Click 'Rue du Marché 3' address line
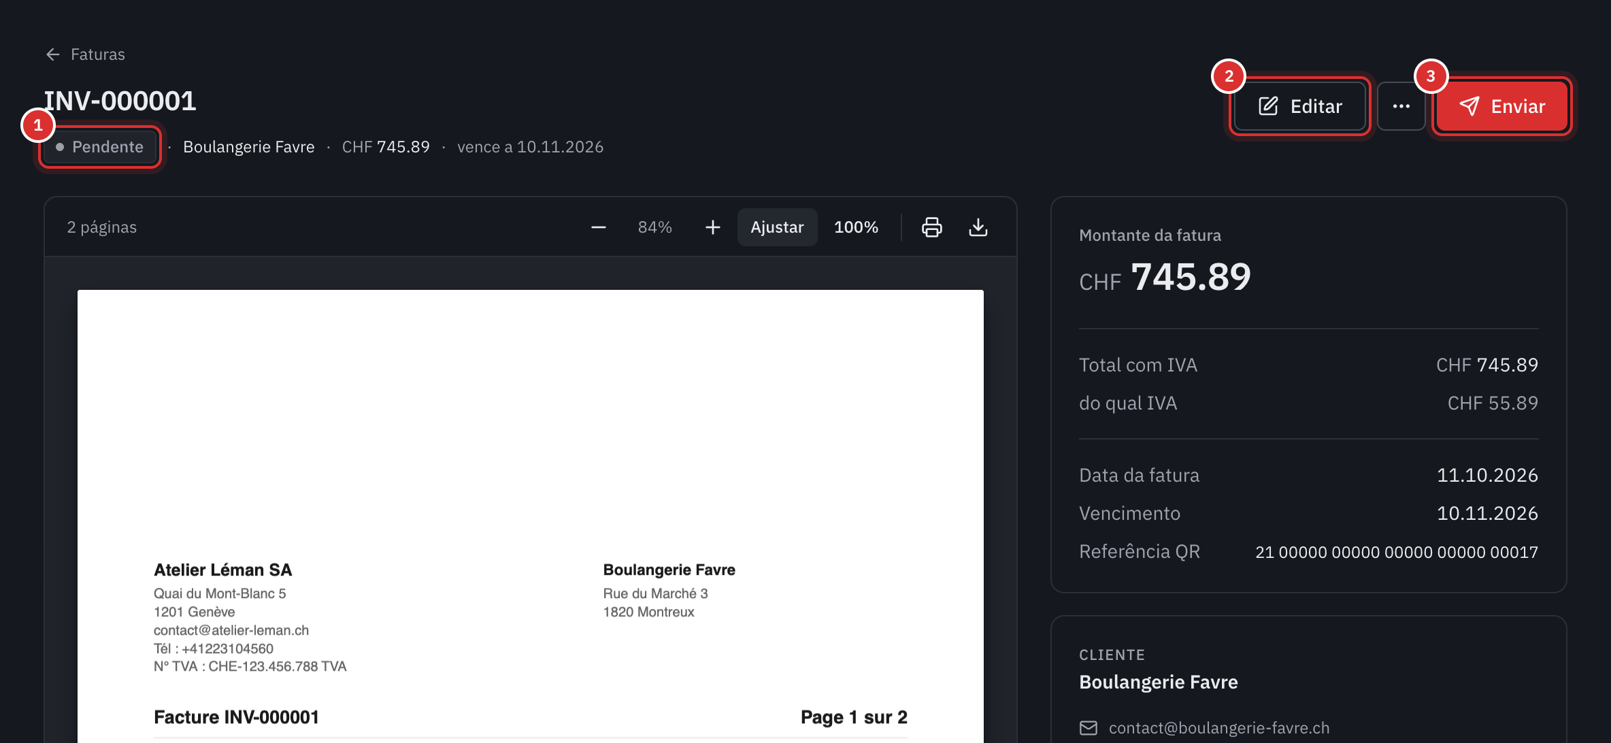 655,593
